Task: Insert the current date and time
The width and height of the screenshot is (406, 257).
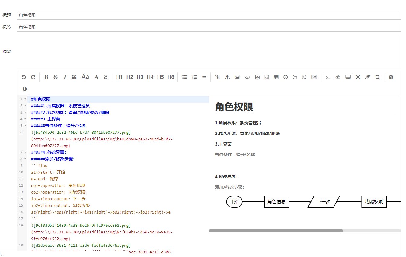Action: (286, 77)
